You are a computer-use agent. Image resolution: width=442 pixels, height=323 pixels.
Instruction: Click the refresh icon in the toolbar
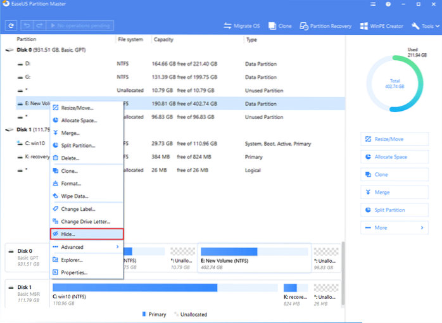(11, 26)
